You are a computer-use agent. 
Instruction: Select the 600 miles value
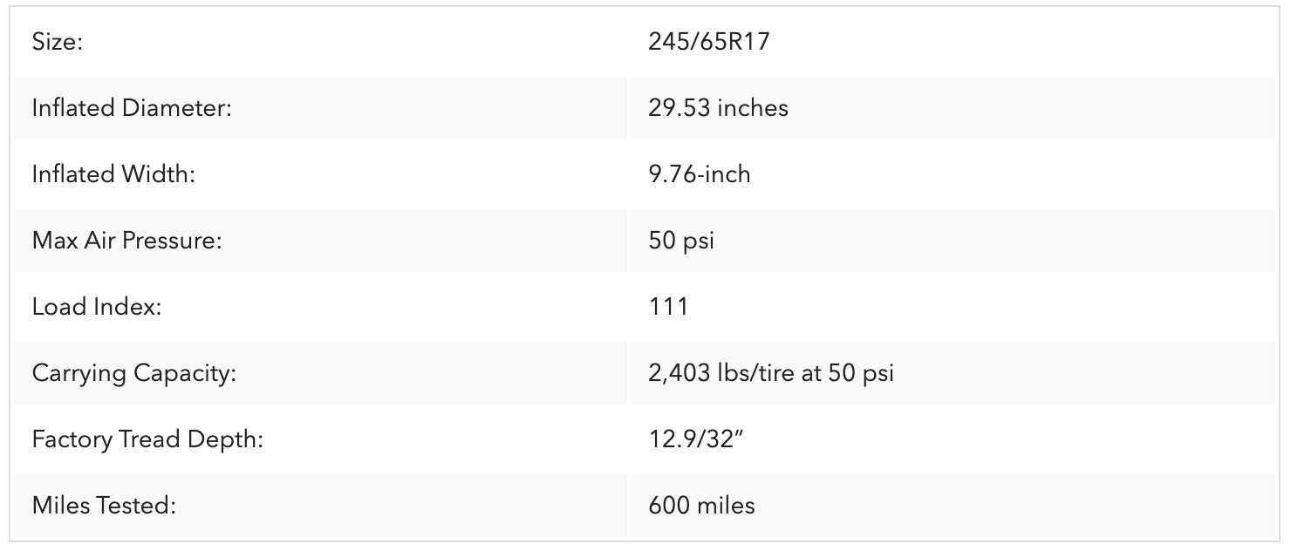click(x=701, y=506)
